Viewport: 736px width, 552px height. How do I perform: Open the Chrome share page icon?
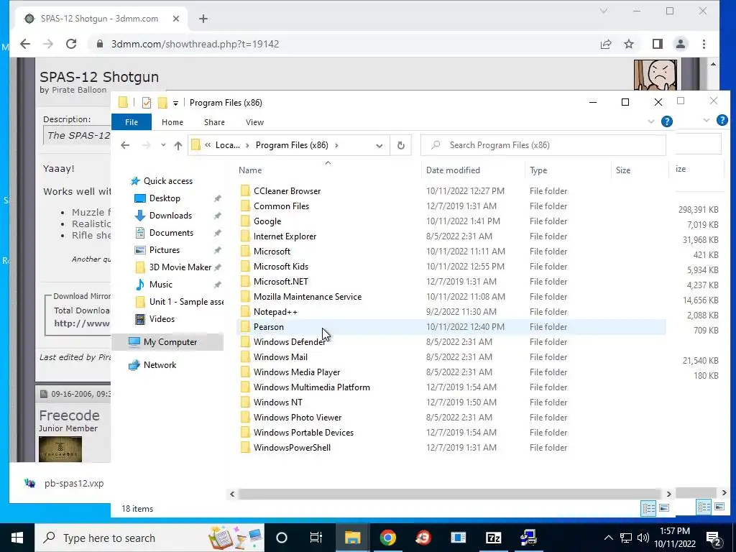click(x=606, y=44)
